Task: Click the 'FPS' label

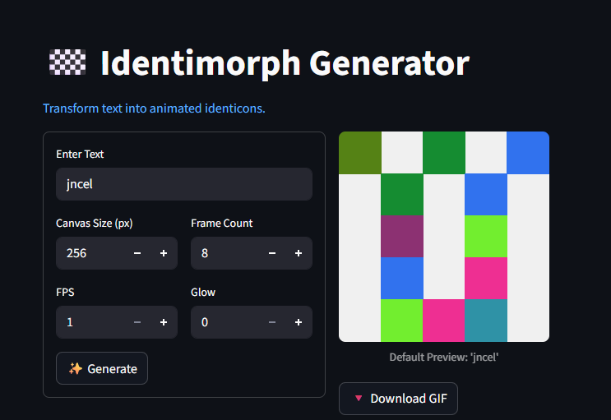Action: tap(65, 293)
